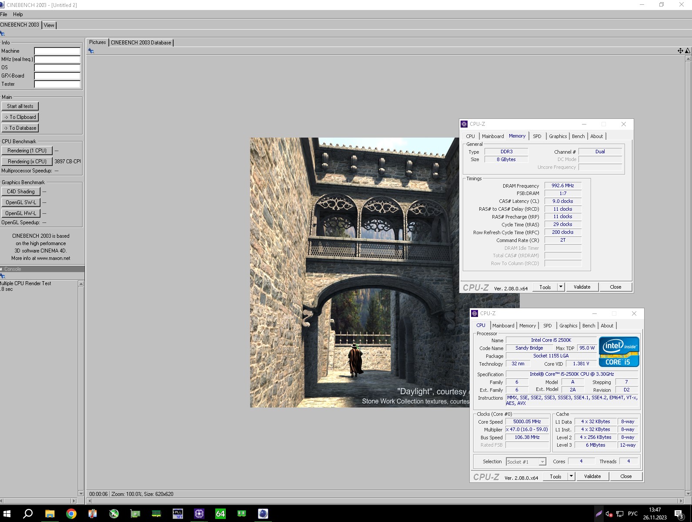
Task: Click the Tester input field
Action: 57,84
